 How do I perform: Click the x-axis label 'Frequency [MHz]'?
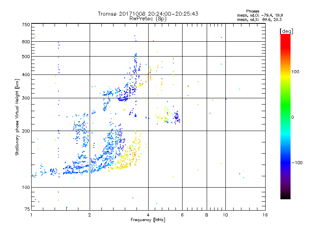(x=148, y=220)
